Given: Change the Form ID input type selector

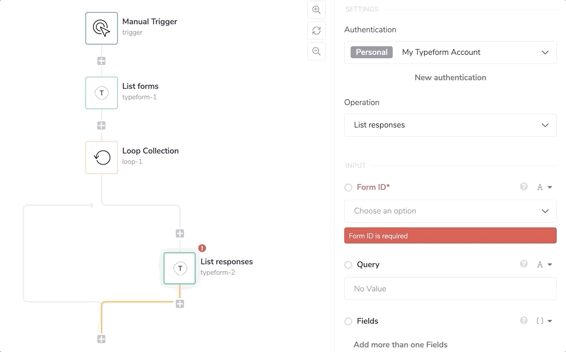Looking at the screenshot, I should pyautogui.click(x=545, y=187).
